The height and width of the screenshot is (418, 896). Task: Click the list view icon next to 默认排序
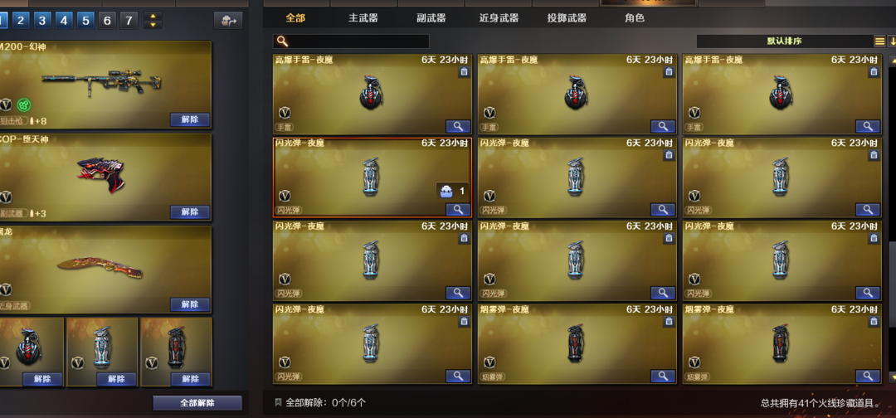879,41
